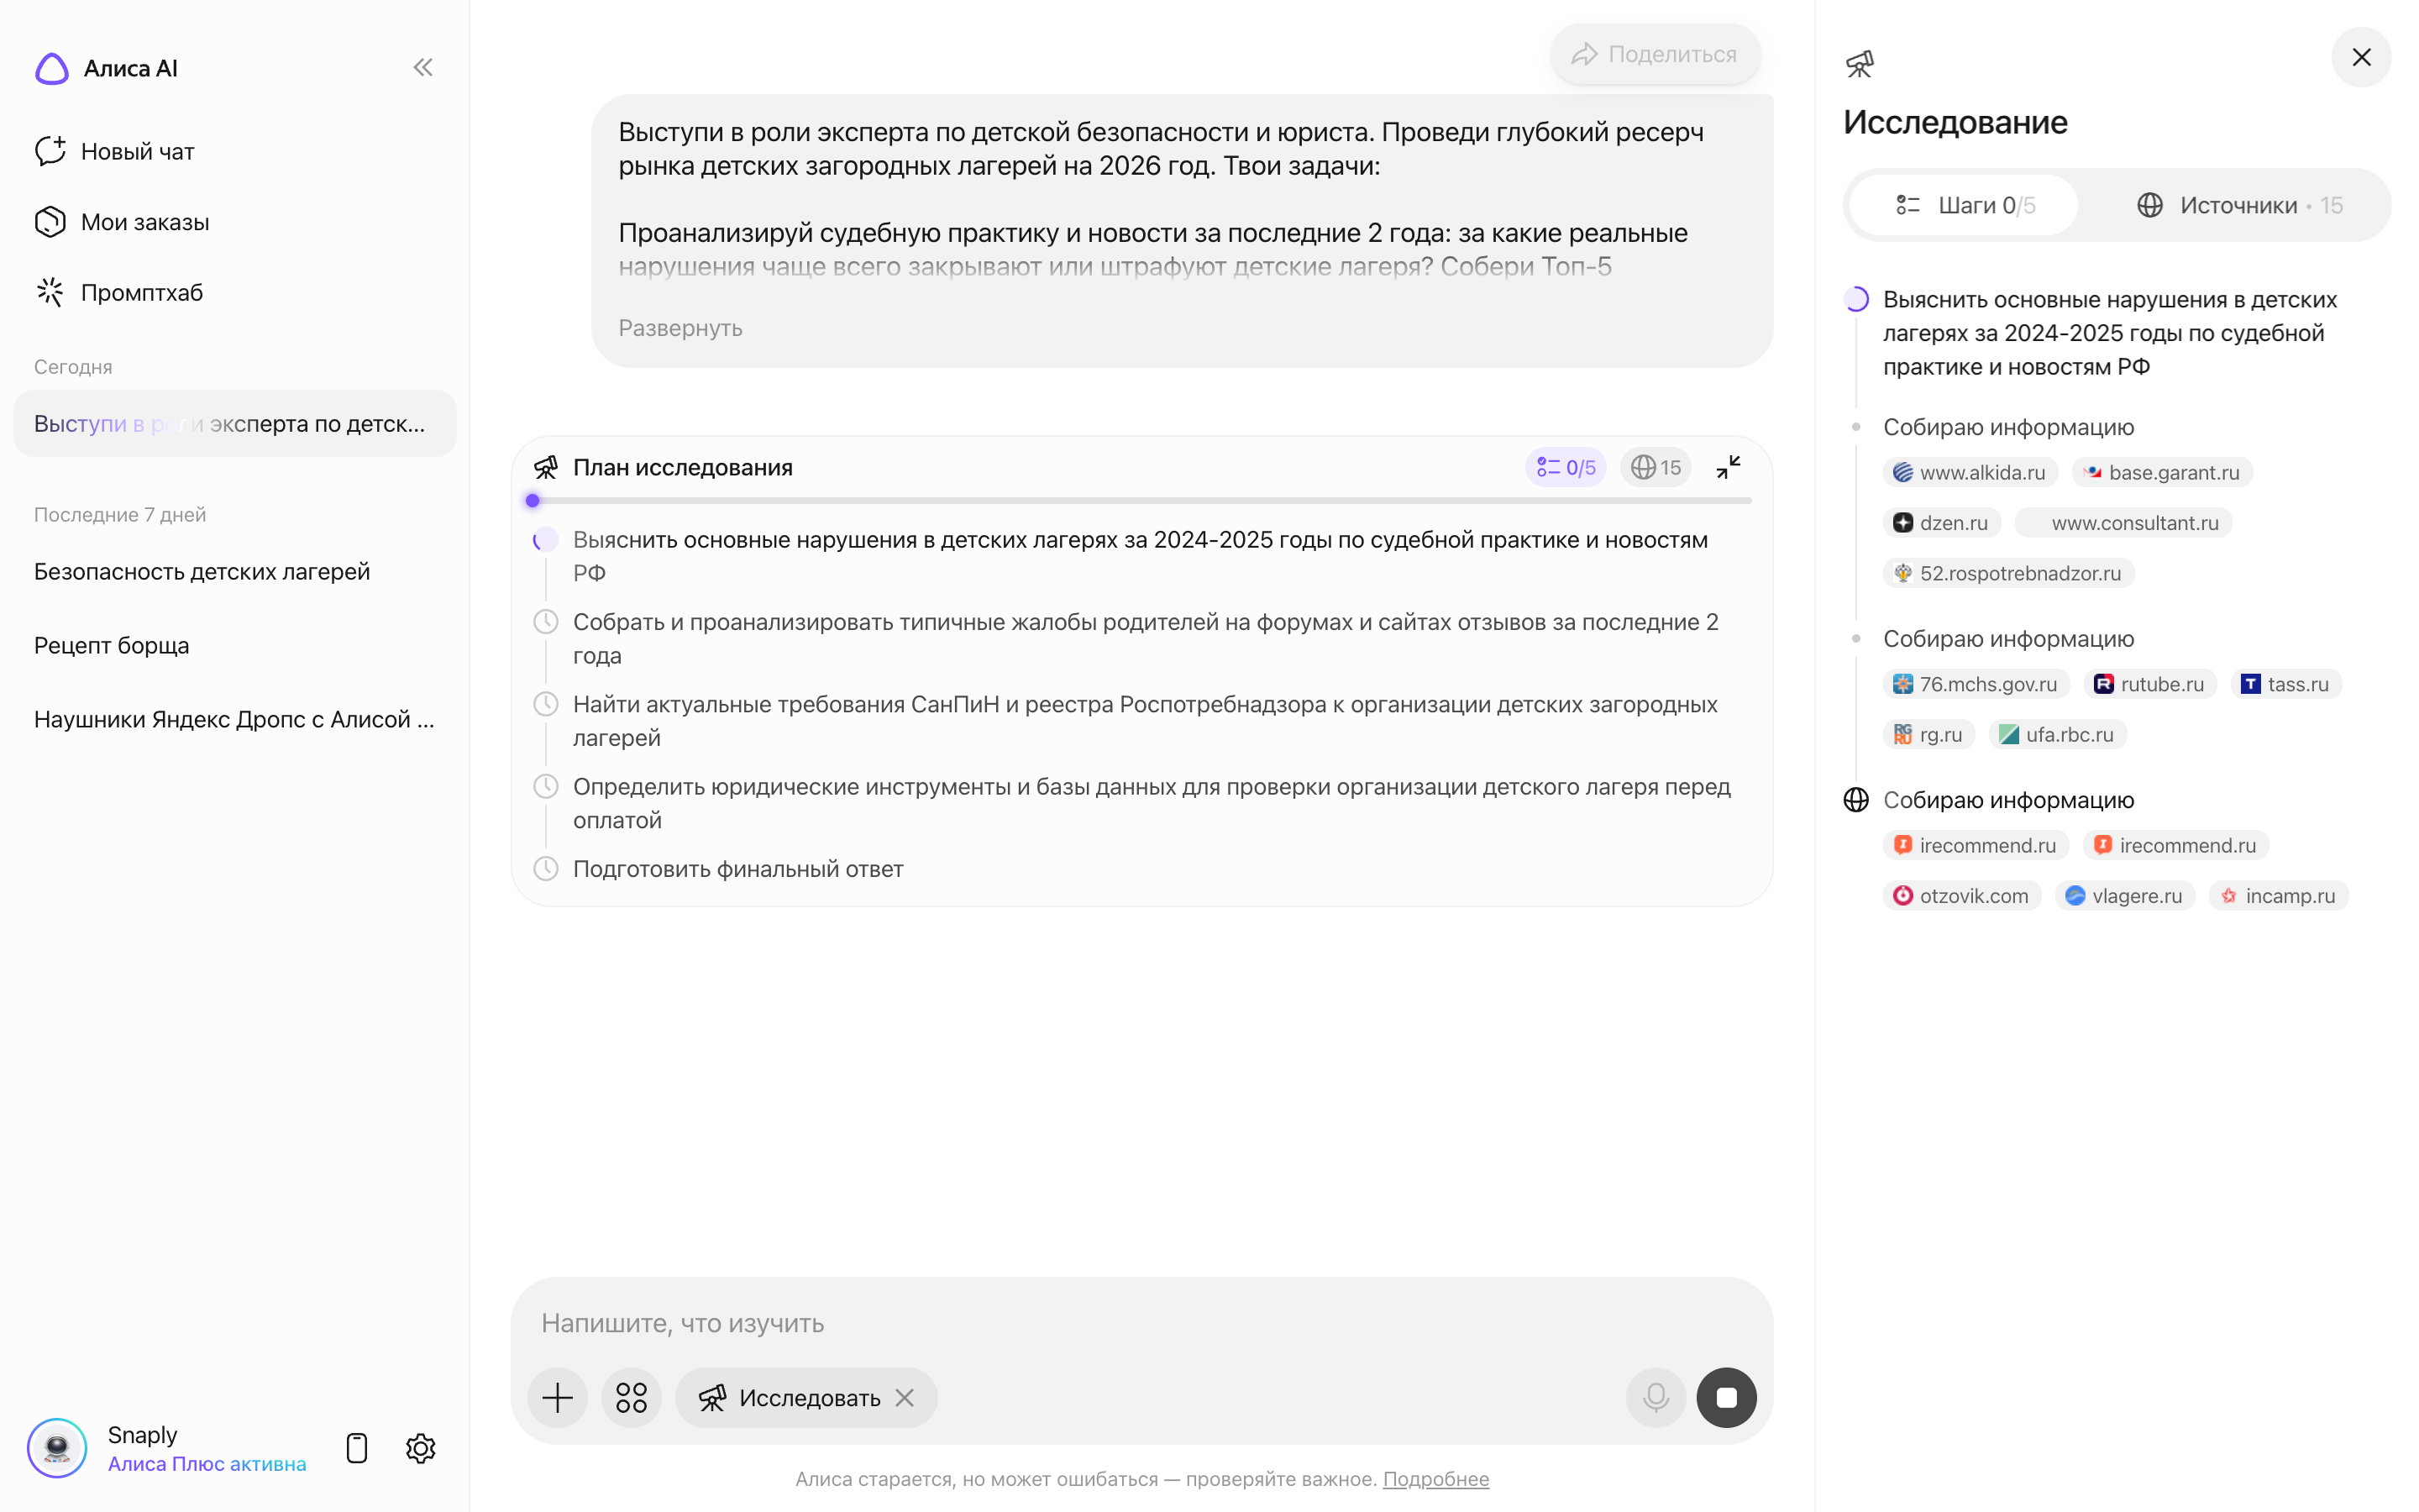Click Алиса Плюс активна status
The image size is (2419, 1512).
pyautogui.click(x=207, y=1463)
